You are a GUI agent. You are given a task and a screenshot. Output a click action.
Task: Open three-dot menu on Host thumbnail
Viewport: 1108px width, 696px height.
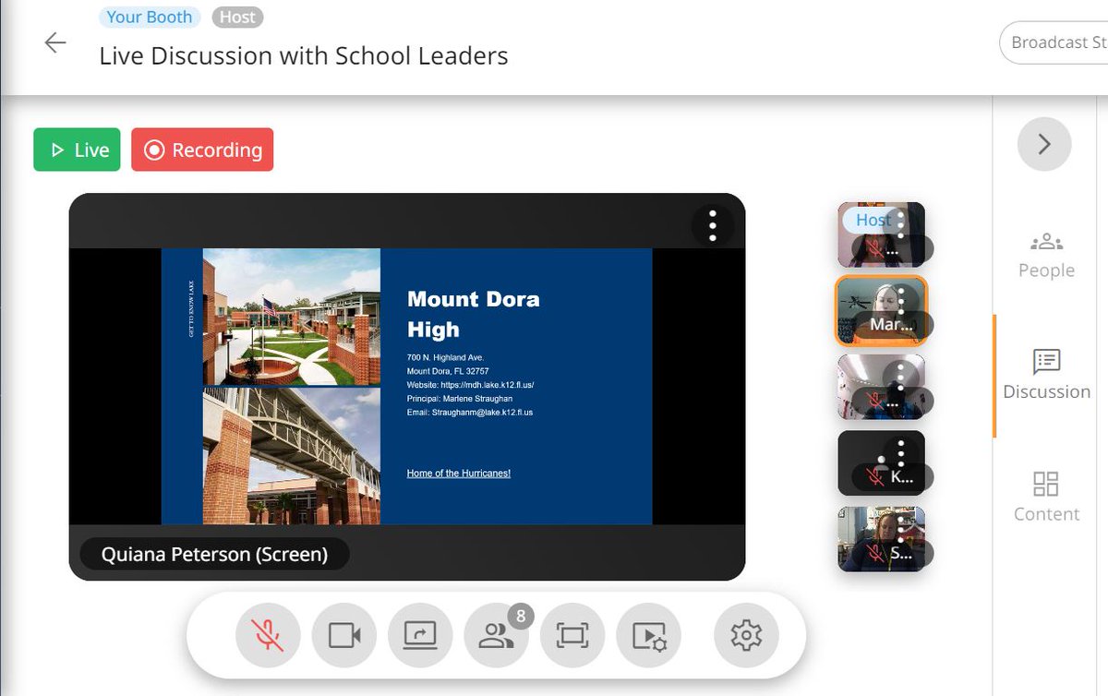pos(900,222)
